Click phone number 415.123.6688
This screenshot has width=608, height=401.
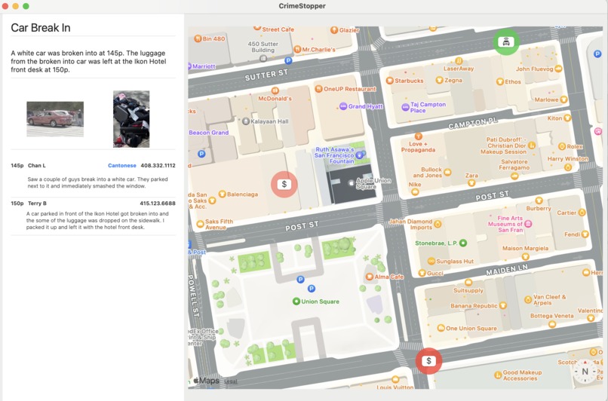click(x=158, y=203)
